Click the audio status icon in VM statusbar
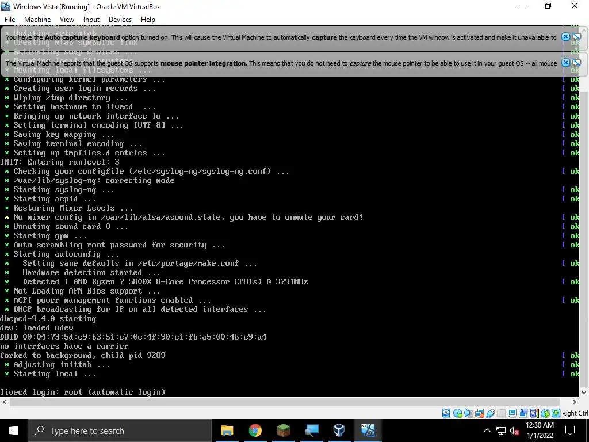The height and width of the screenshot is (442, 589). [x=468, y=413]
